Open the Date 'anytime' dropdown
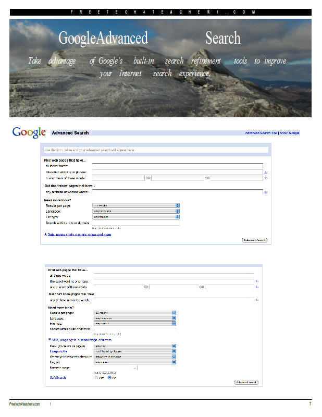322x417 pixels. pos(135,346)
